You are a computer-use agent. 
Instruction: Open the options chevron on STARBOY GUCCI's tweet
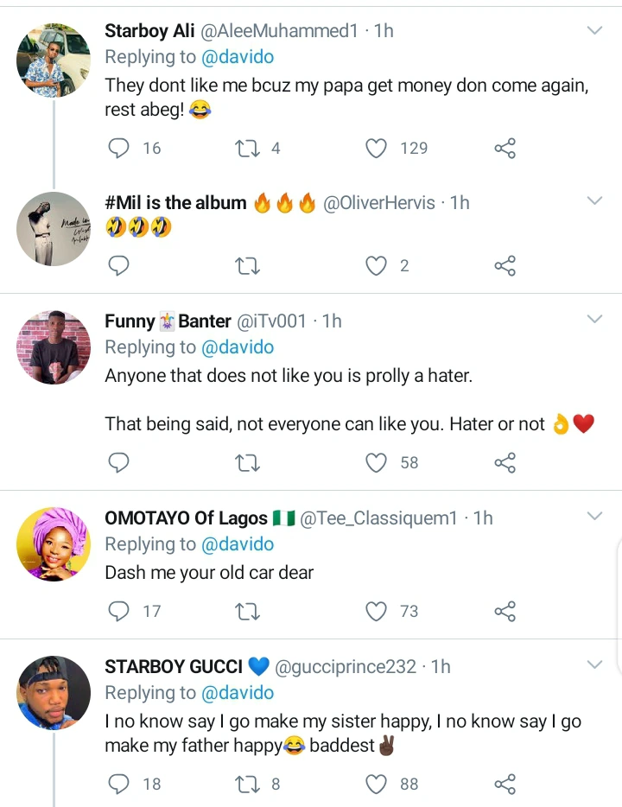[594, 665]
